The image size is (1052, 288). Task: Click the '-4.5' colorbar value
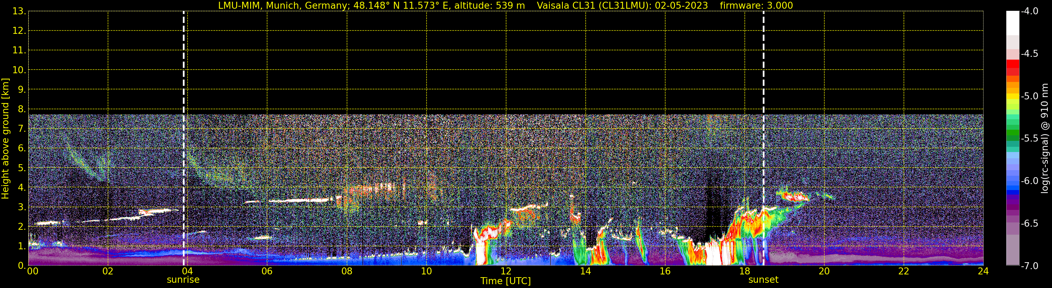click(1030, 54)
